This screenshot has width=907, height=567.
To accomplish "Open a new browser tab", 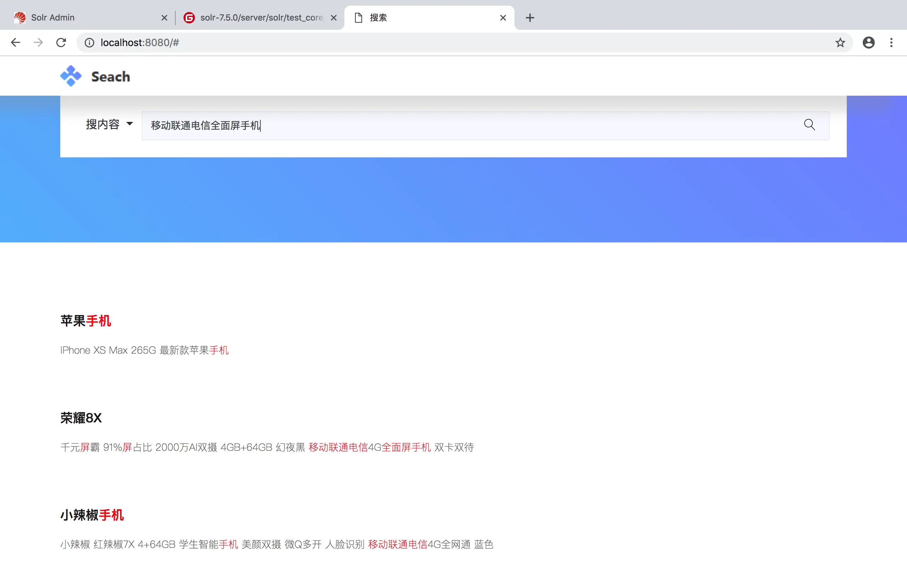I will pos(530,18).
